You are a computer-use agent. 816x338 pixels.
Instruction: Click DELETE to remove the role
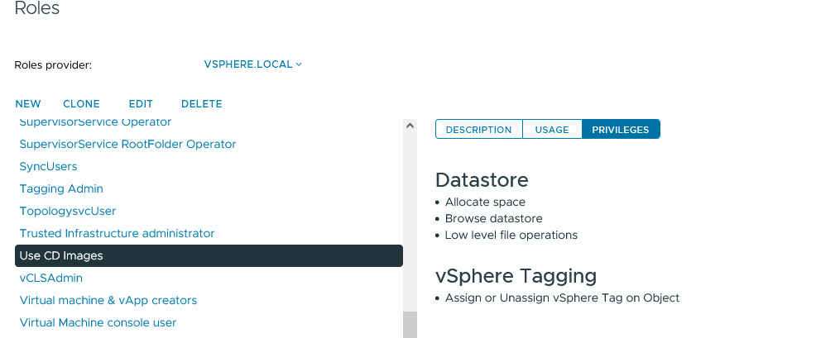click(201, 104)
